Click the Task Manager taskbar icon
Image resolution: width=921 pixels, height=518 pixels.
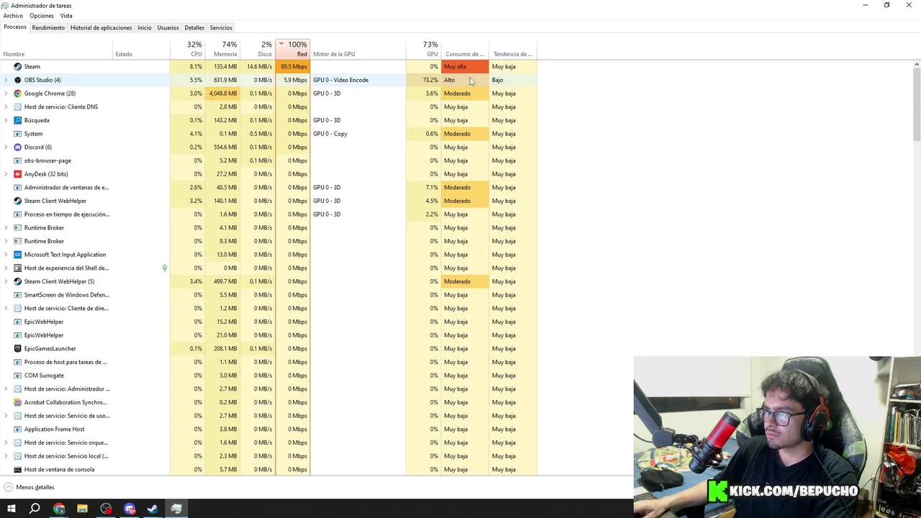[x=176, y=509]
